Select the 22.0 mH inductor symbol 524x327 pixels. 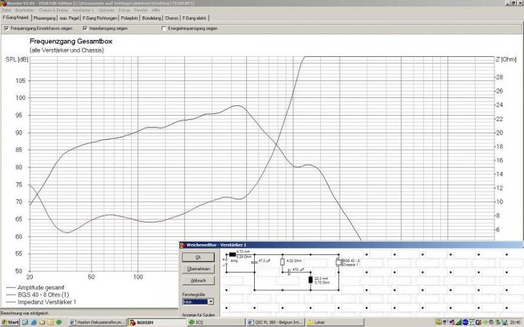point(310,280)
